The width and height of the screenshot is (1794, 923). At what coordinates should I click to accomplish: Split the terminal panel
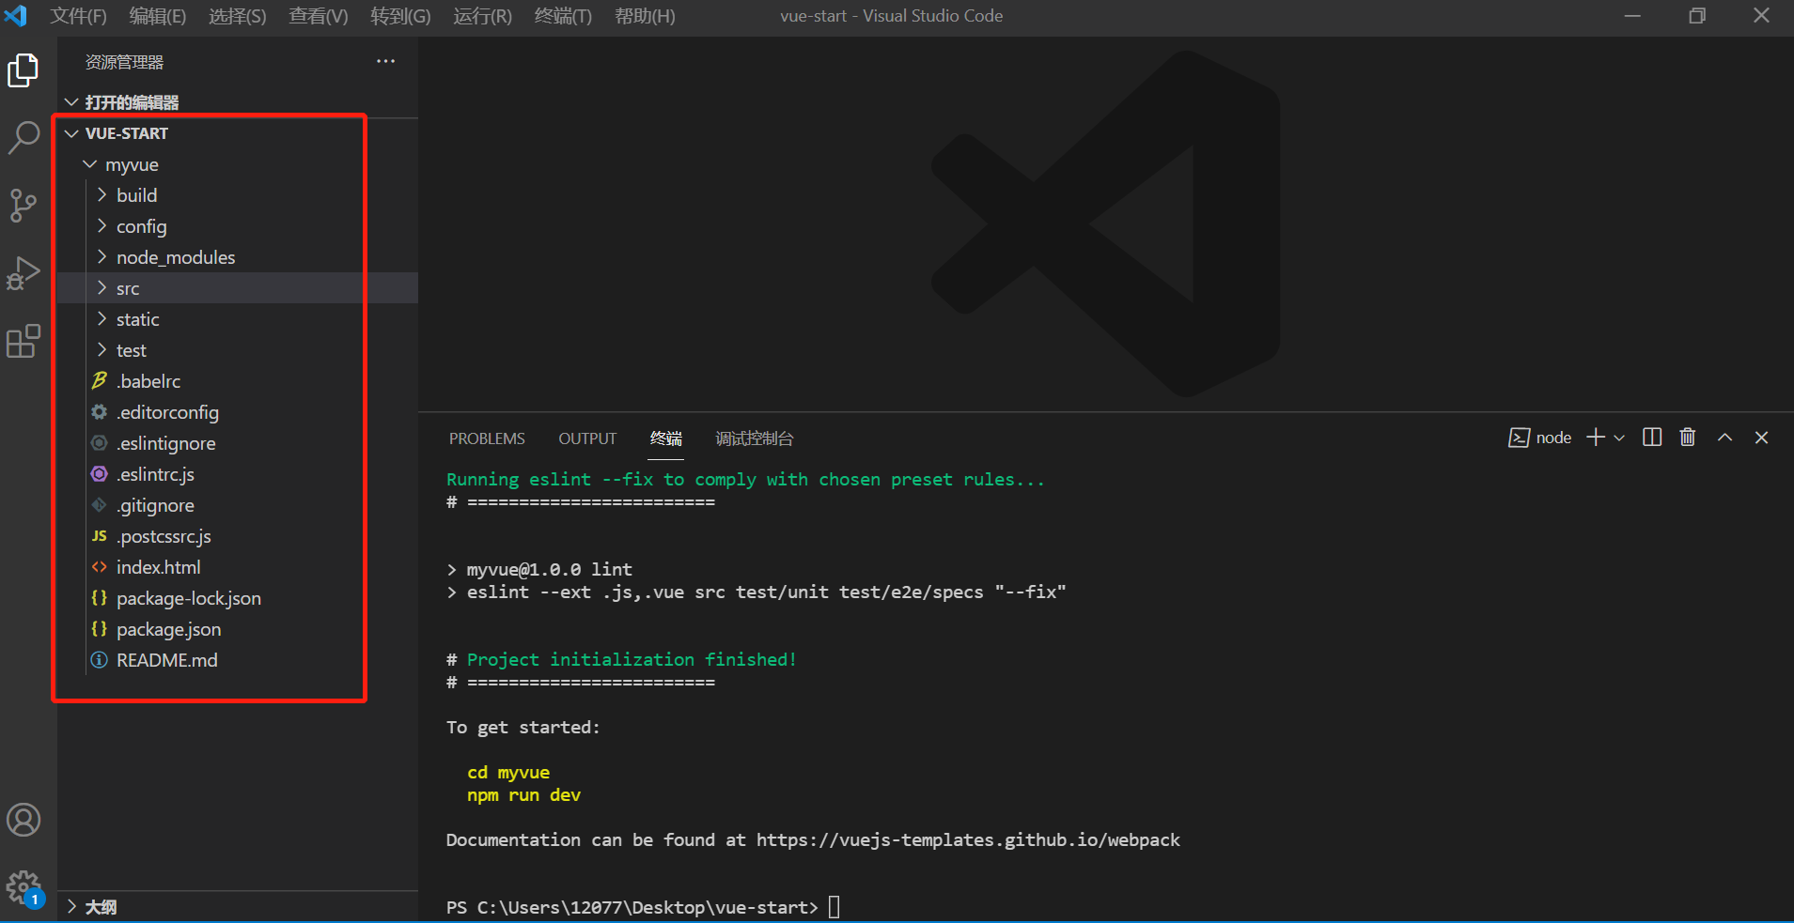point(1652,437)
